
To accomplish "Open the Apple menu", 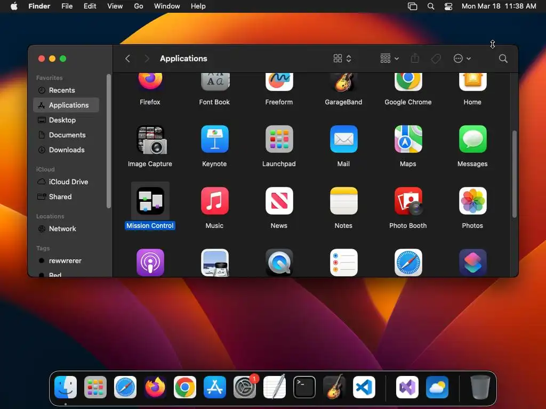I will tap(14, 6).
